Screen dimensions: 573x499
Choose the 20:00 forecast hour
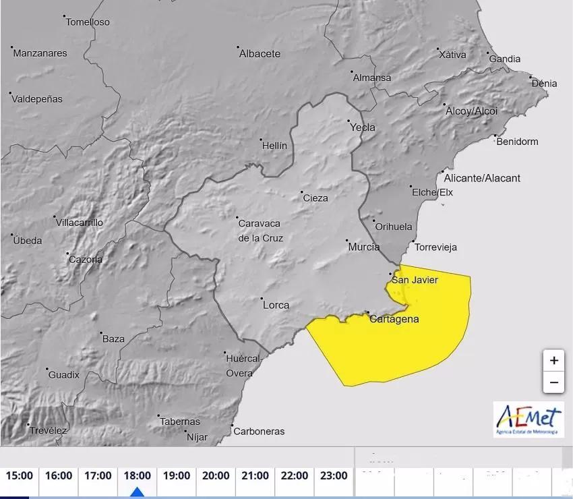click(216, 476)
